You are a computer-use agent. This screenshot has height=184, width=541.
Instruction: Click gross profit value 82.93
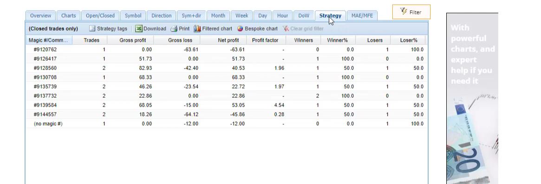pos(145,68)
